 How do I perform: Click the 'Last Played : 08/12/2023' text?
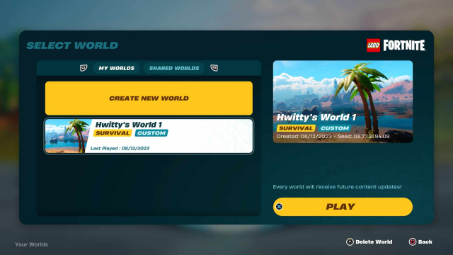pyautogui.click(x=120, y=148)
